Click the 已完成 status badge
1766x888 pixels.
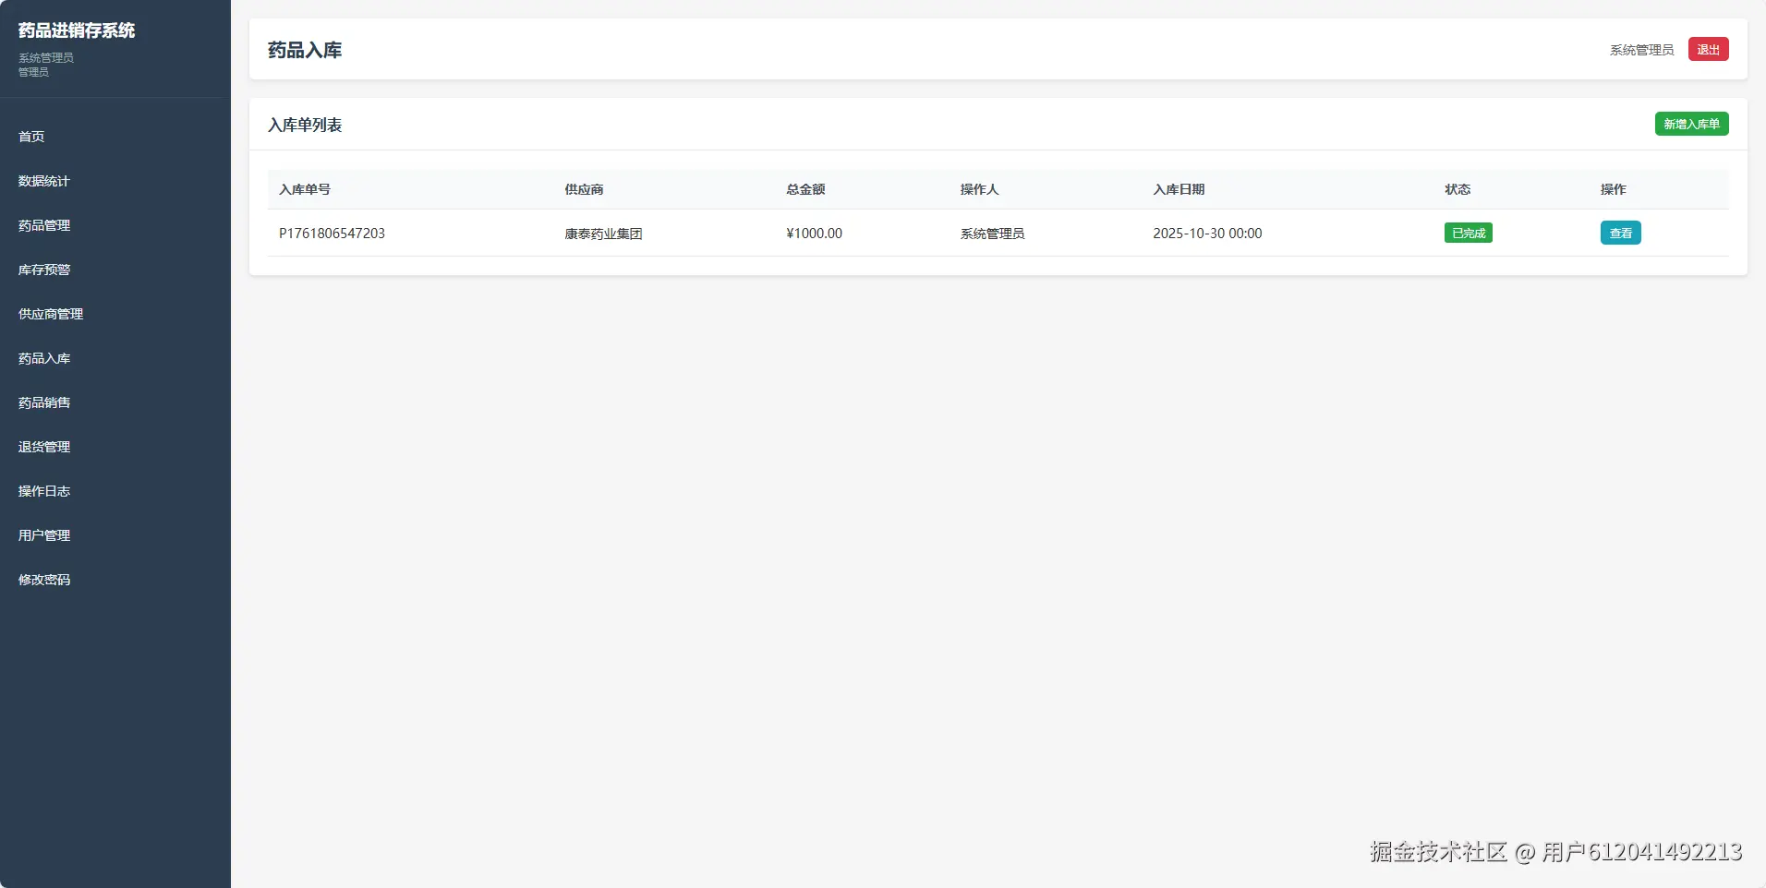click(x=1467, y=233)
